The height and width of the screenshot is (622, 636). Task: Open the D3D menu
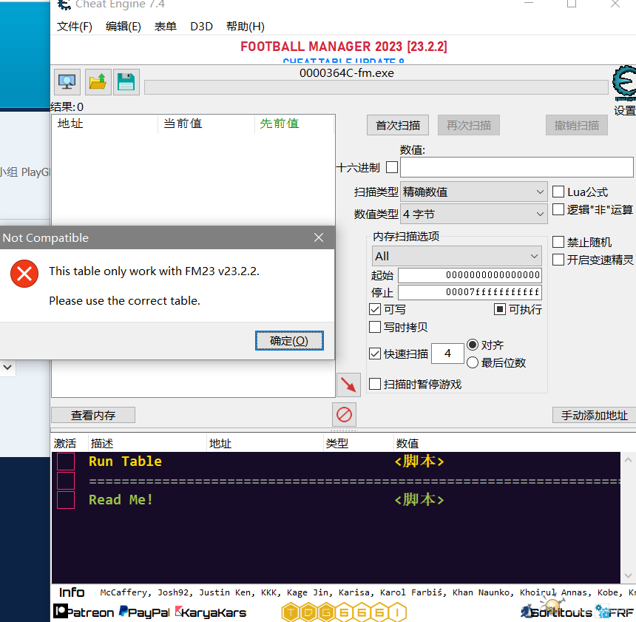point(202,27)
